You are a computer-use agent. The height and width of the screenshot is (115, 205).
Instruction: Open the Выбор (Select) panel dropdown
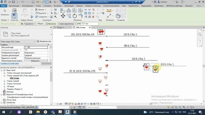5,20
